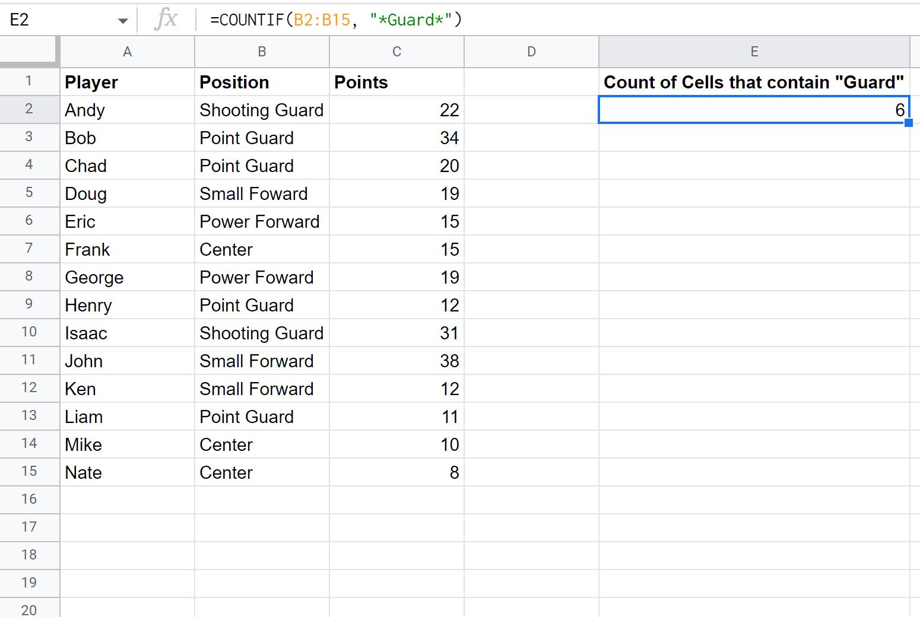This screenshot has width=920, height=617.
Task: Open the Name box dropdown arrow
Action: [123, 21]
